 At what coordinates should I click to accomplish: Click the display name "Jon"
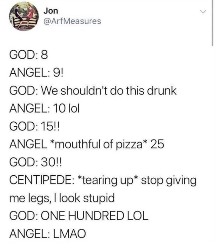[x=50, y=11]
